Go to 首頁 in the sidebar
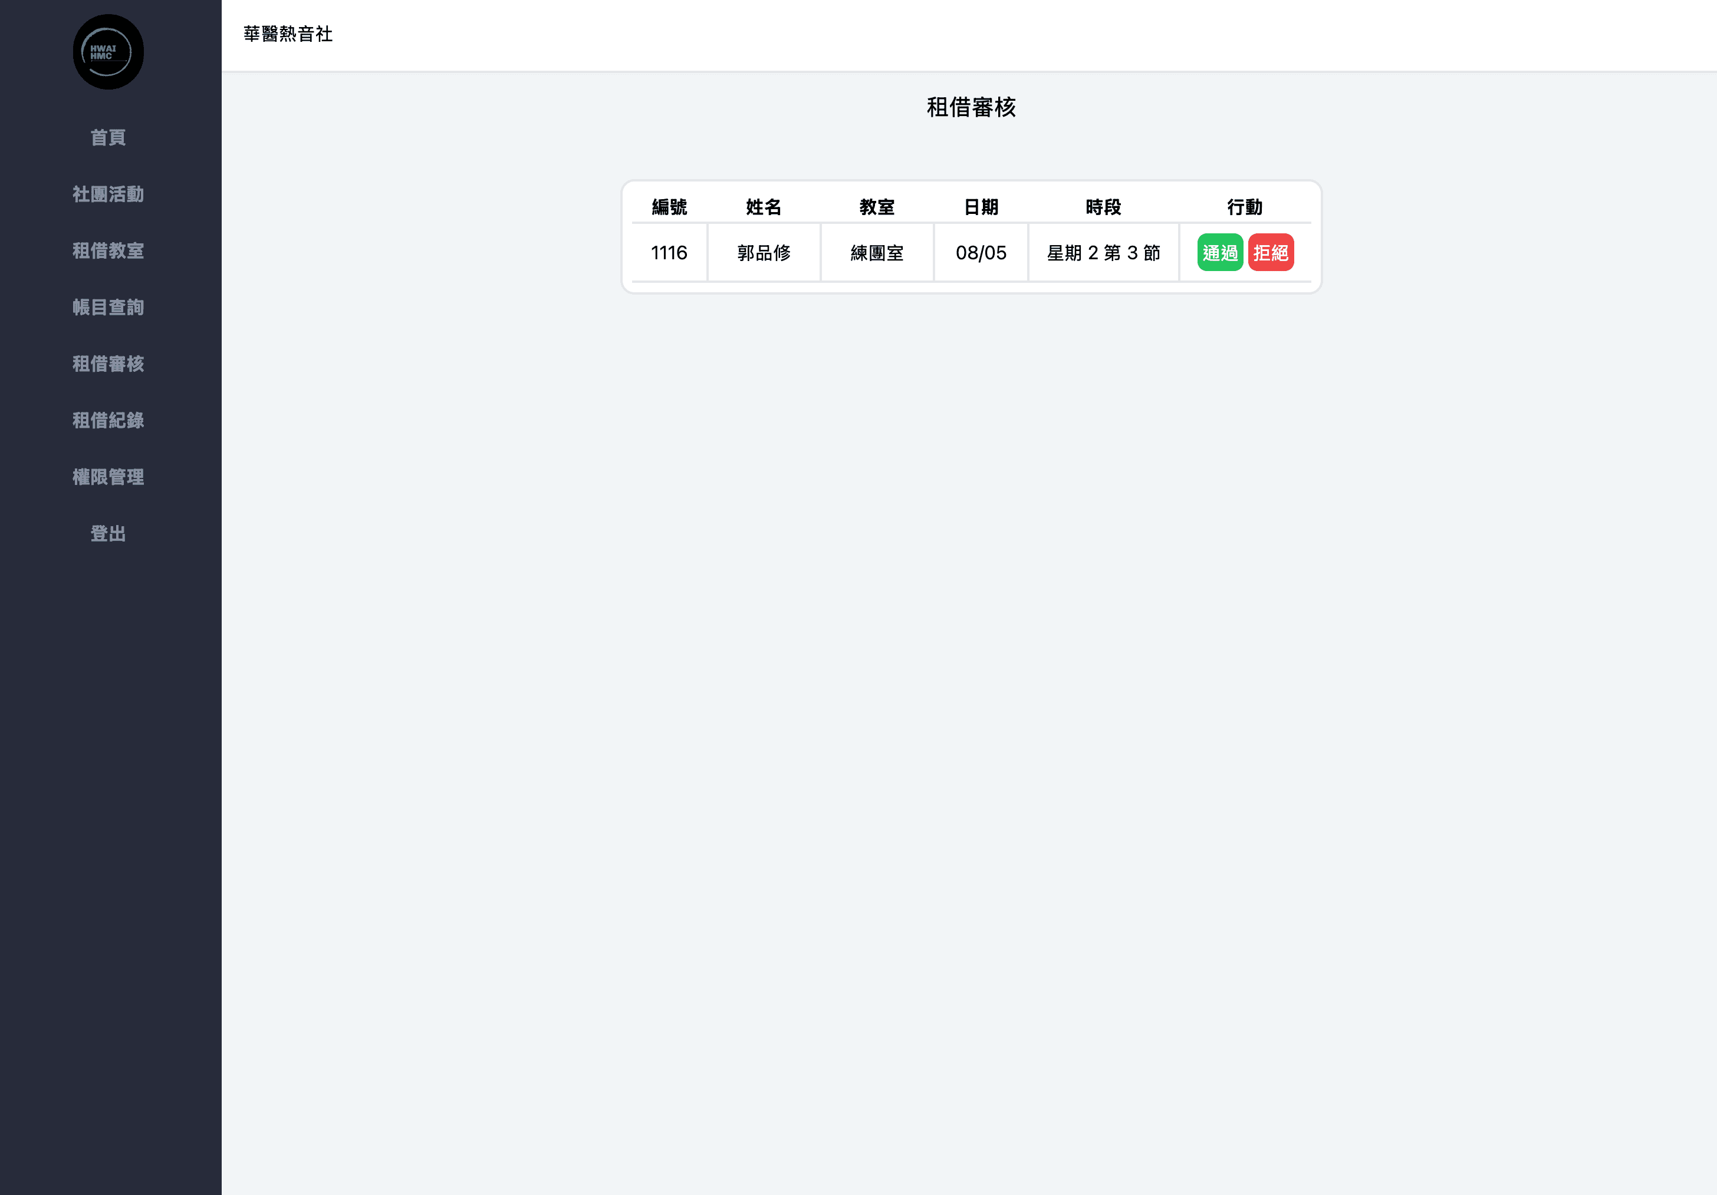This screenshot has height=1195, width=1717. coord(108,137)
